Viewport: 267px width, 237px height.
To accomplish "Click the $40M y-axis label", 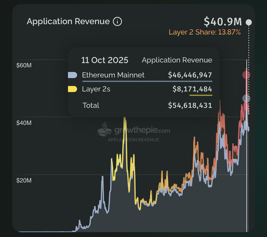I will pos(24,123).
